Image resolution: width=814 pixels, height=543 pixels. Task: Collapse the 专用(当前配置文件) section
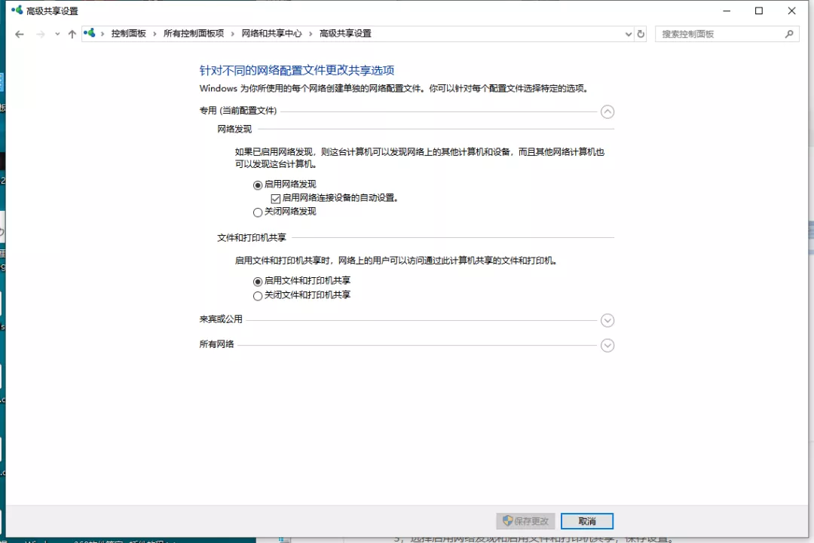click(x=607, y=111)
